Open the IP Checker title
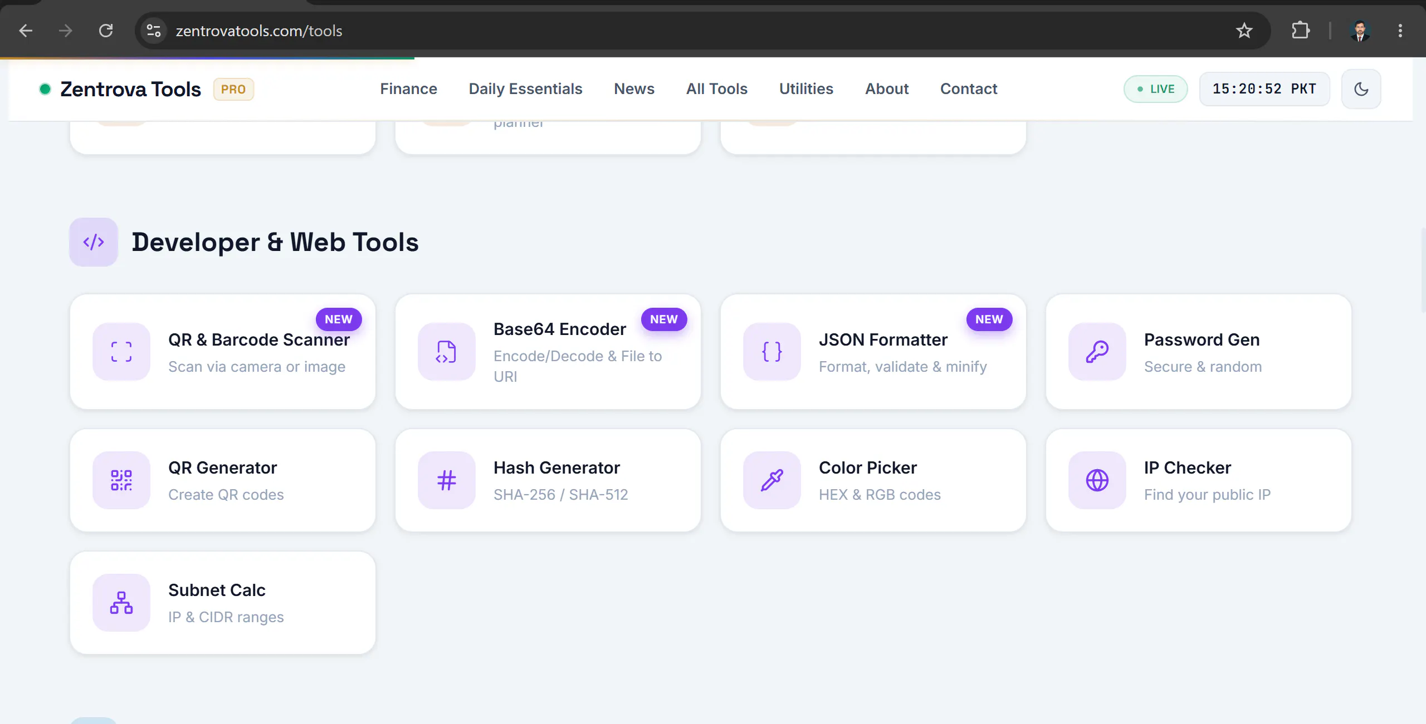The image size is (1426, 724). click(x=1187, y=468)
